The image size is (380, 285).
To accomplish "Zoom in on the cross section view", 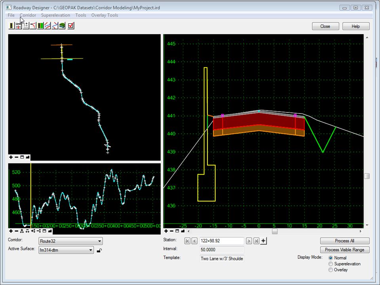I will click(166, 231).
